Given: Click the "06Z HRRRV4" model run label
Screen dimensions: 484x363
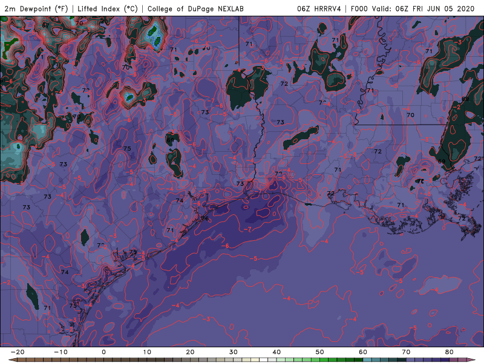Looking at the screenshot, I should 319,8.
